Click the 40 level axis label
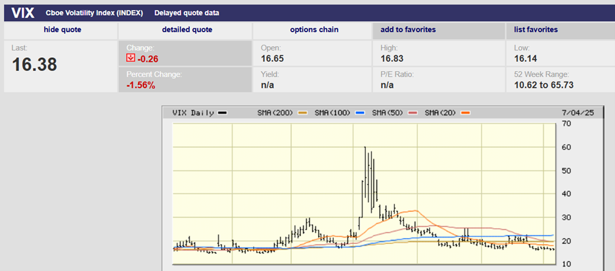This screenshot has width=615, height=271. pyautogui.click(x=566, y=194)
